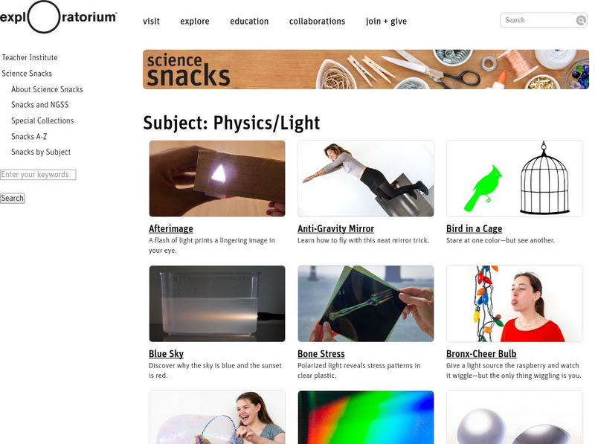This screenshot has height=444, width=595.
Task: Open the education menu item
Action: click(x=249, y=22)
